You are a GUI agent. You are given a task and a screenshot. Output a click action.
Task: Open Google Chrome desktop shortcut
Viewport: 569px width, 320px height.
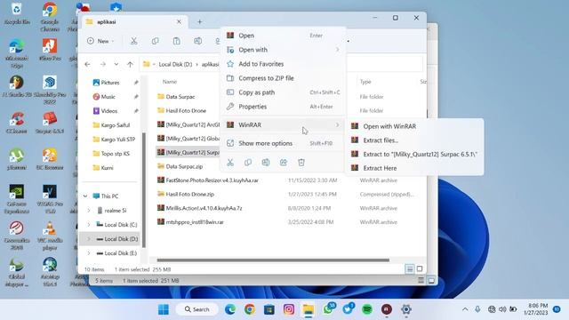coord(50,17)
